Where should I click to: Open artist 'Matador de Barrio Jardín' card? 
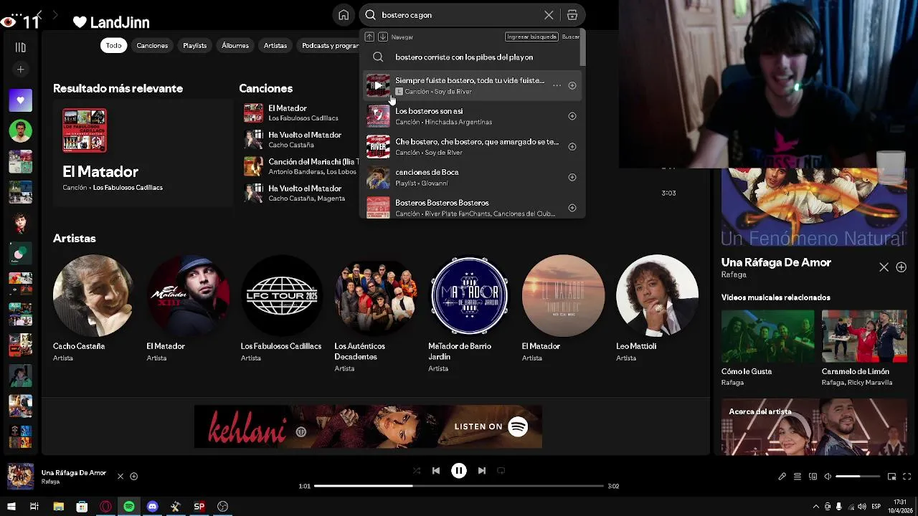pyautogui.click(x=469, y=312)
